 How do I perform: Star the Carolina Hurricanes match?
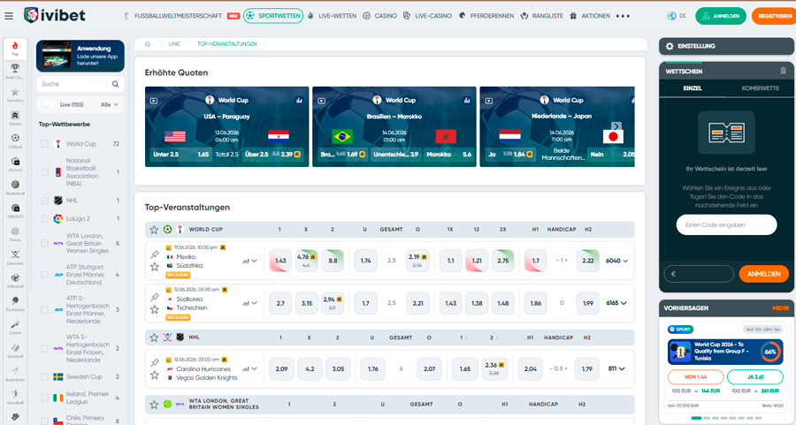coord(154,376)
